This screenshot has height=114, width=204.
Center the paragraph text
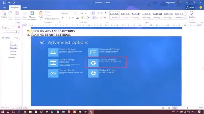pyautogui.click(x=97, y=18)
